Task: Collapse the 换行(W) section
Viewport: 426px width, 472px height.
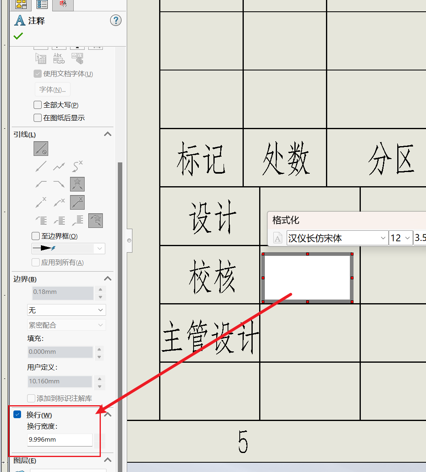Action: coord(108,415)
